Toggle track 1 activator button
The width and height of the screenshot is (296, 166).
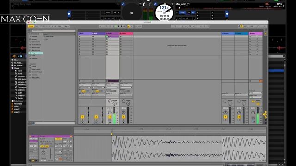[x=82, y=117]
